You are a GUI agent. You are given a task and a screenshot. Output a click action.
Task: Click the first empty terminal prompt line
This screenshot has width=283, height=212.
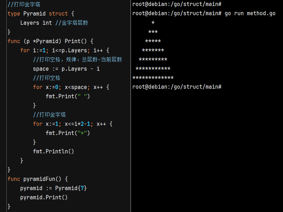177,4
